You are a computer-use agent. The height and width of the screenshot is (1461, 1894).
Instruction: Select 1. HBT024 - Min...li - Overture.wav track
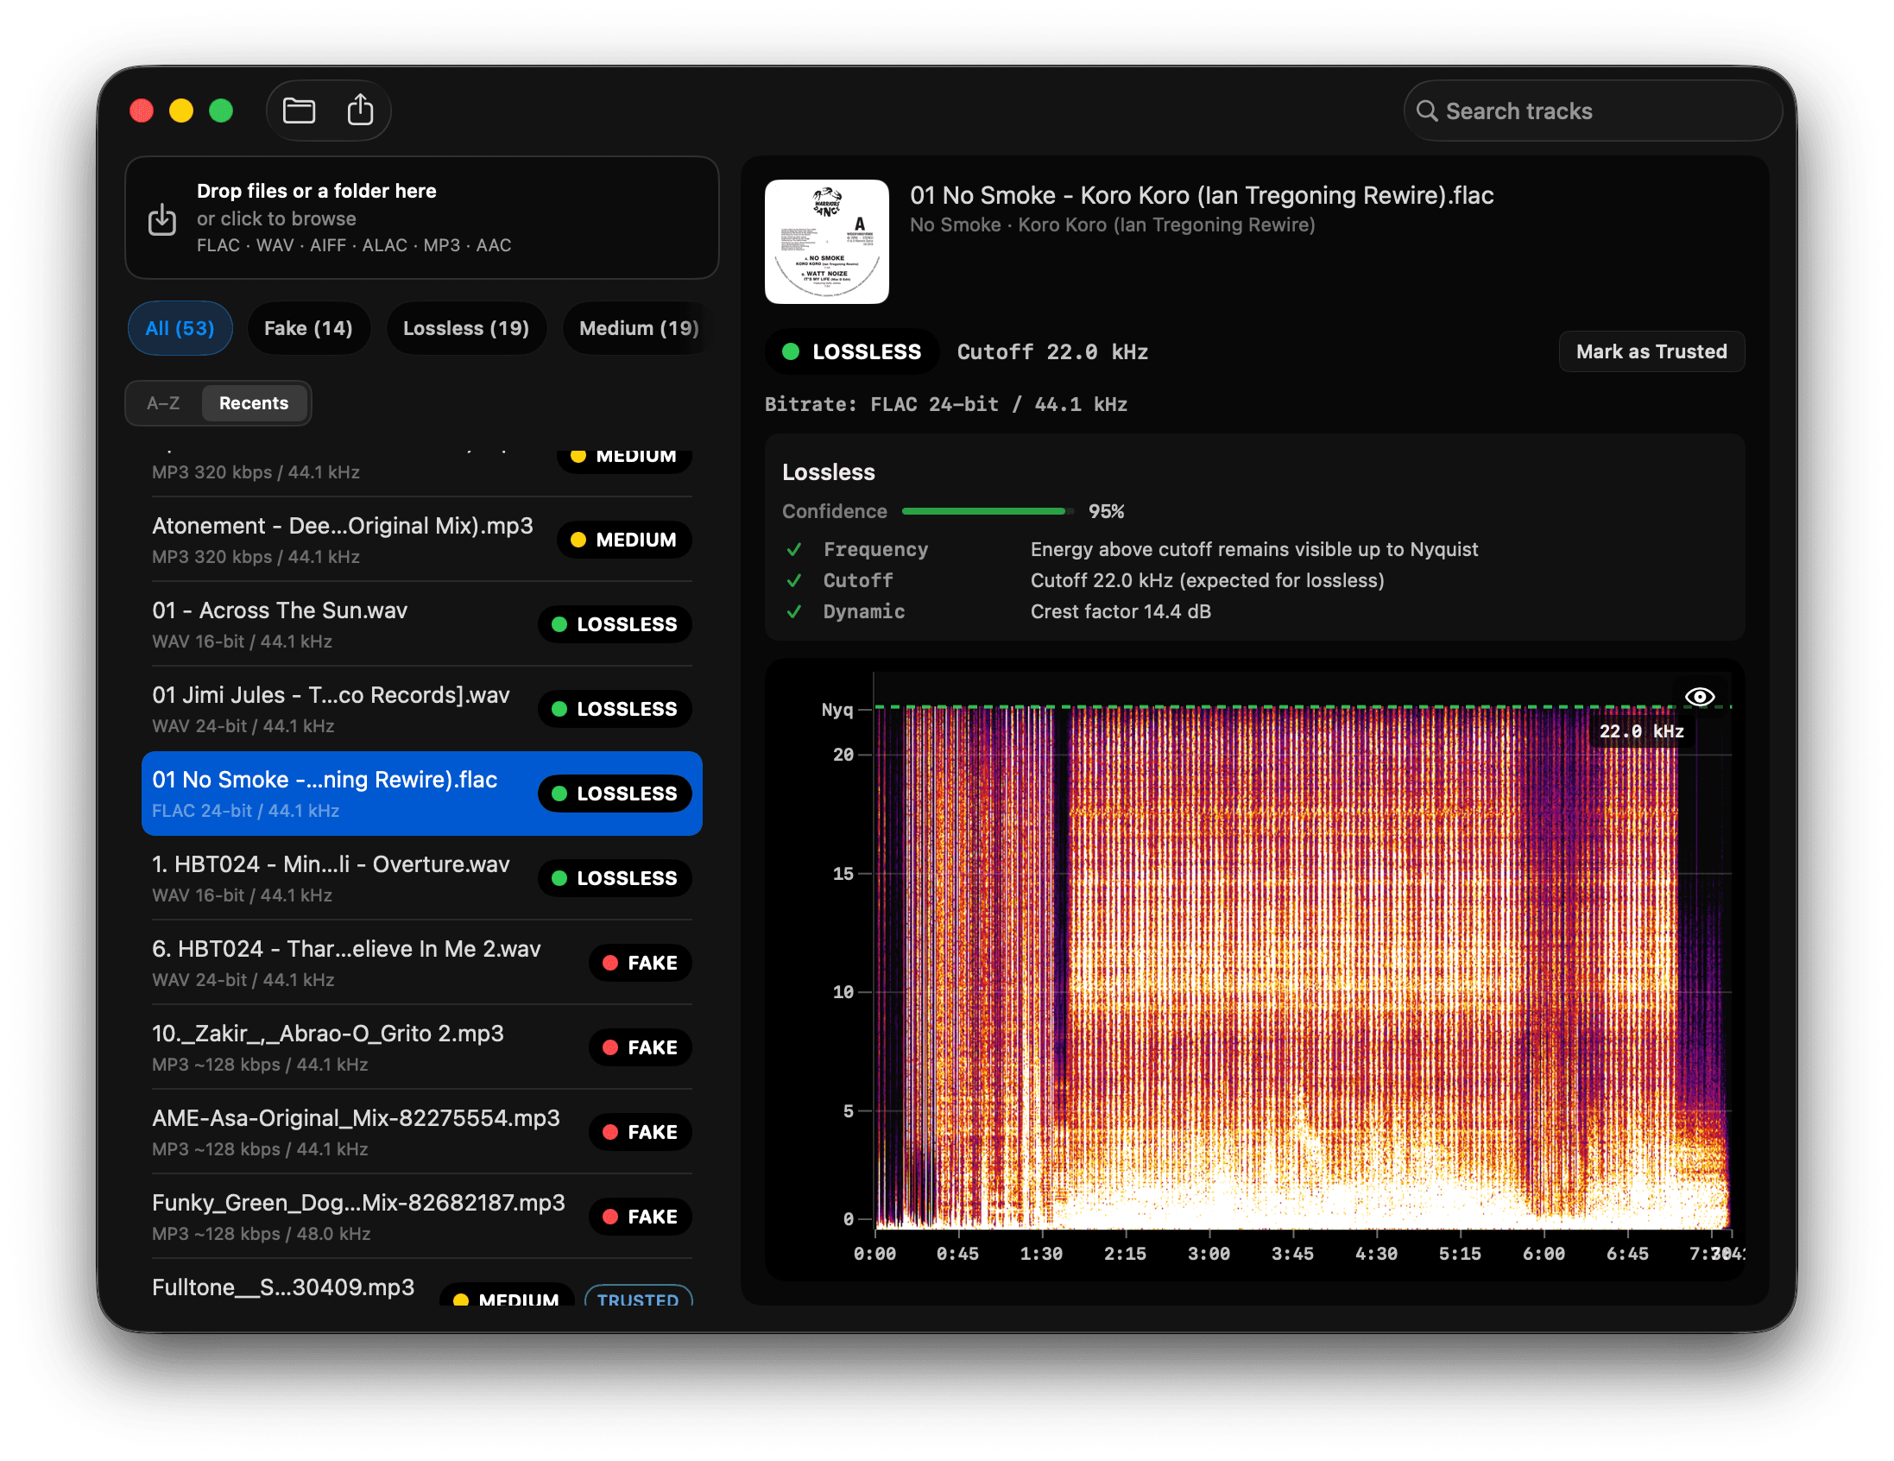(x=421, y=878)
